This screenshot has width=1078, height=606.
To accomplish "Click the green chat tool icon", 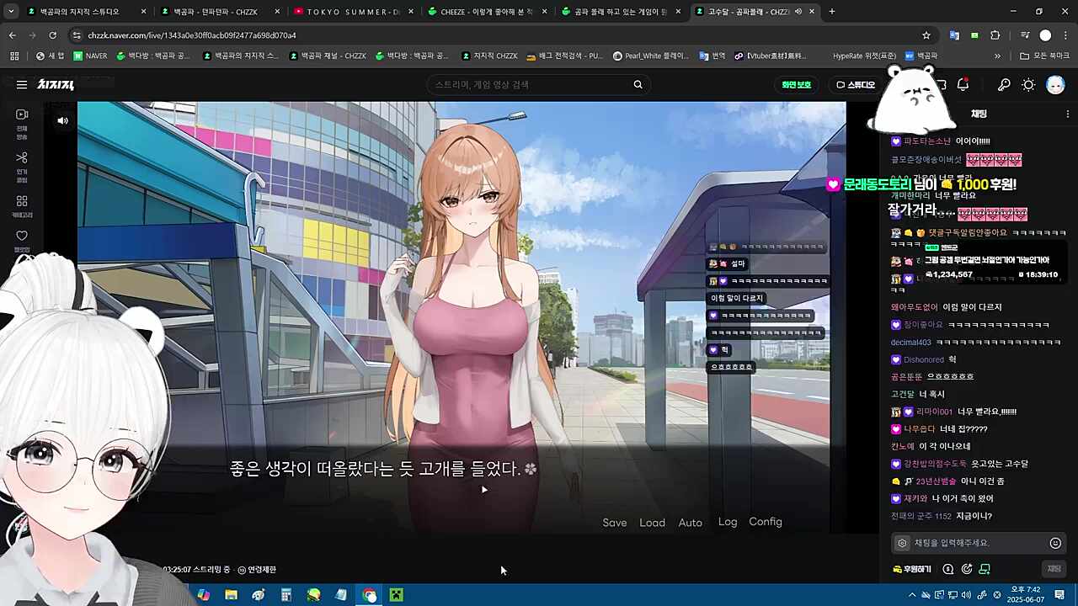I will (985, 569).
